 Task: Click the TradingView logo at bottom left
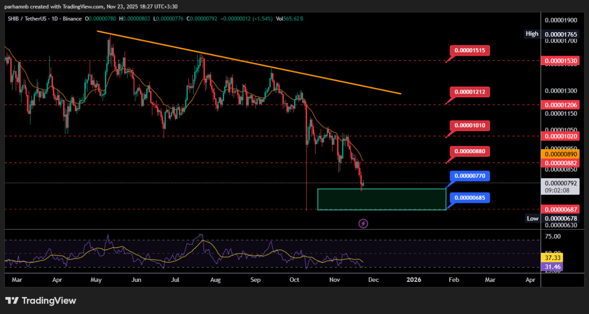[40, 301]
